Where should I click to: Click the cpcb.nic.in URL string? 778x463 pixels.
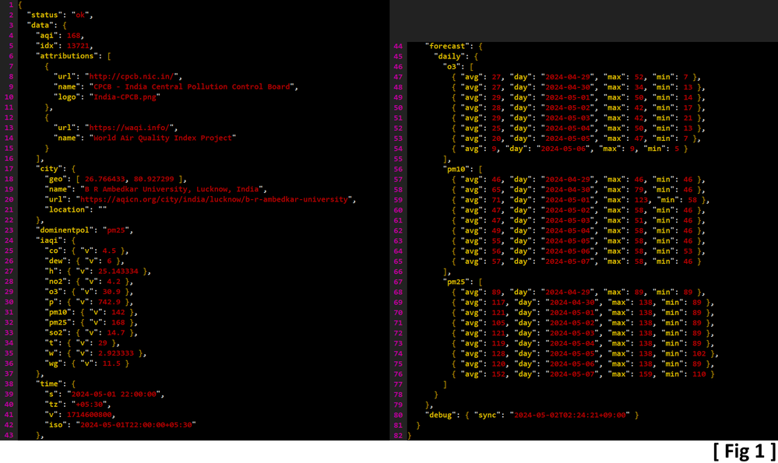[x=133, y=76]
